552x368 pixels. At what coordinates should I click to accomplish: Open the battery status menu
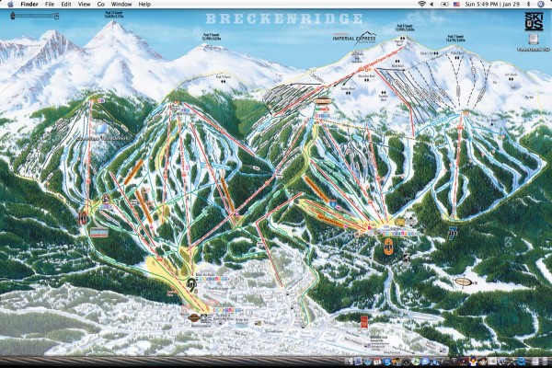pos(444,5)
